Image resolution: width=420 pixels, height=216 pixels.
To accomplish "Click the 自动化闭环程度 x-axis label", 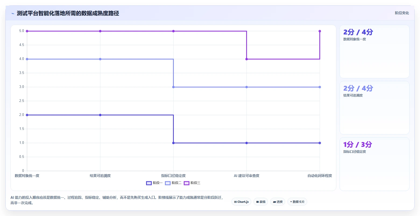I will [x=320, y=176].
